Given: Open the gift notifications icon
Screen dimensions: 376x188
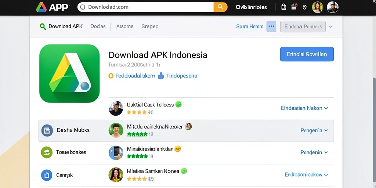Looking at the screenshot, I should point(294,7).
